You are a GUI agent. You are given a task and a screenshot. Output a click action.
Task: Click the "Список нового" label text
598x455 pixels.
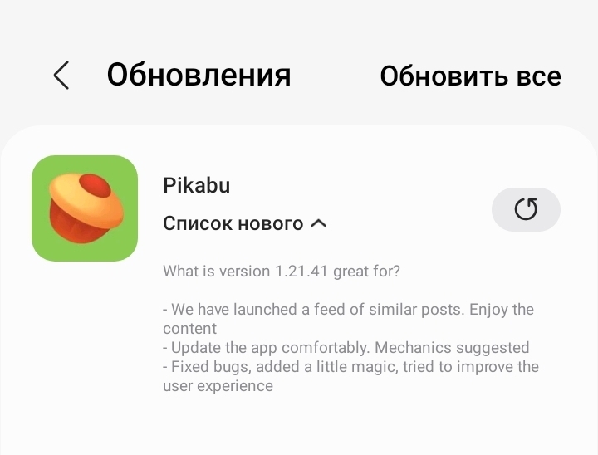click(x=233, y=223)
